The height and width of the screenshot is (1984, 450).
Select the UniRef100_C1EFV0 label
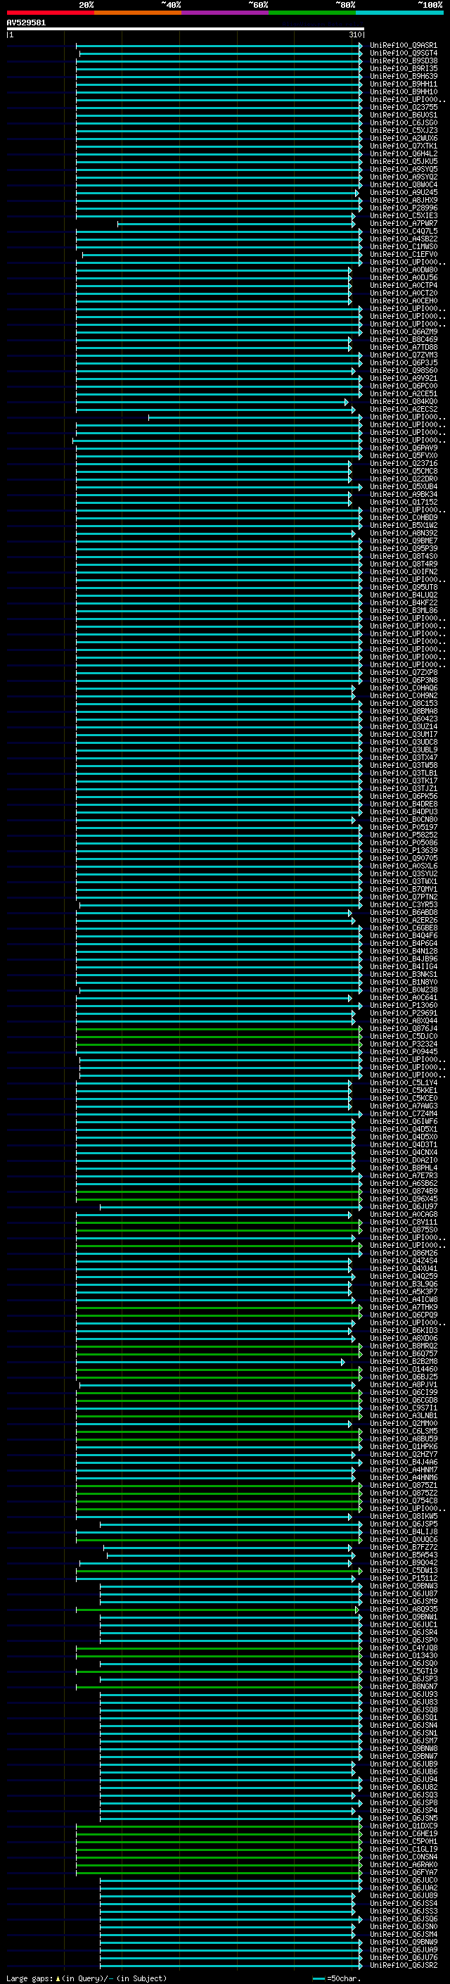[x=403, y=254]
